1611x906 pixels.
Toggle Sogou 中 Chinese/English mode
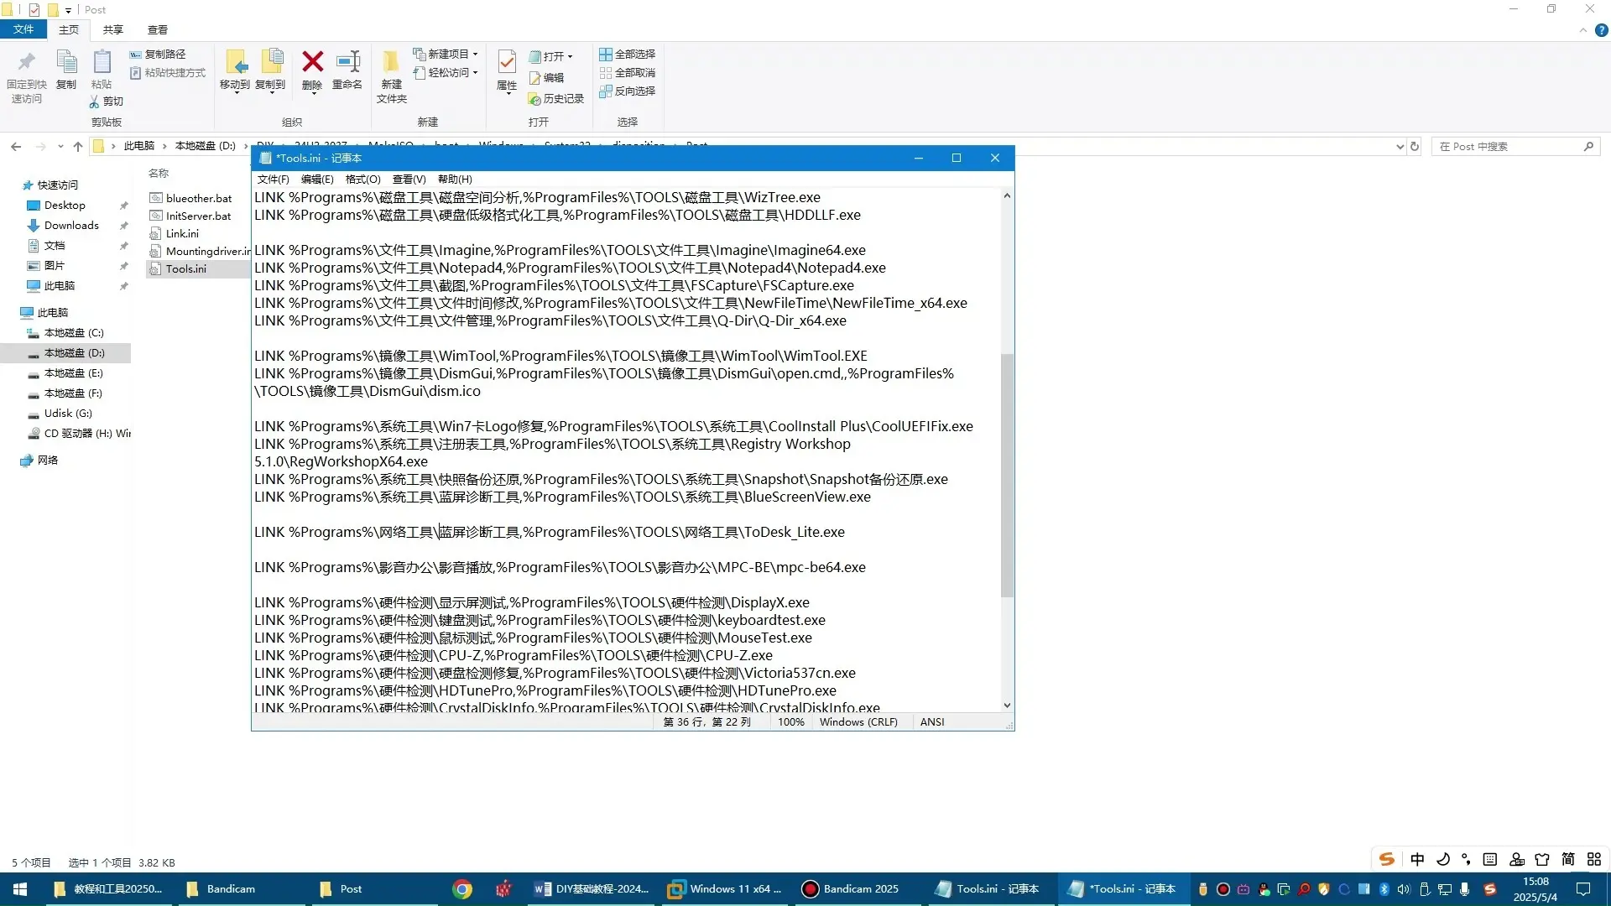coord(1417,859)
